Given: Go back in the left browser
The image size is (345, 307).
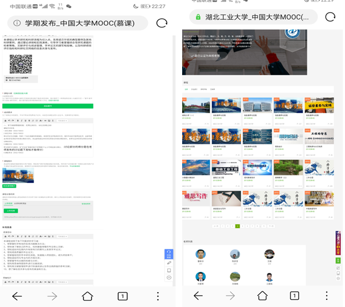Looking at the screenshot, I should point(17,296).
